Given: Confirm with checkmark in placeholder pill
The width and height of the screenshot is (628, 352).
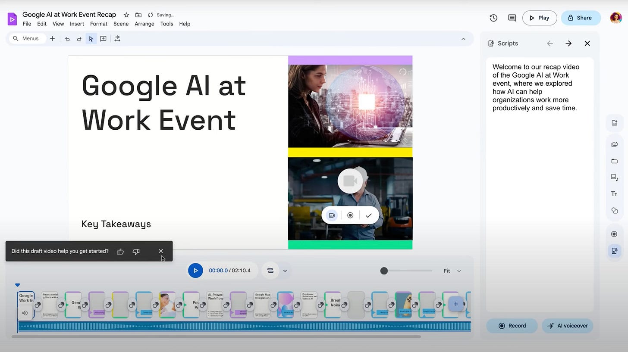Looking at the screenshot, I should click(368, 215).
